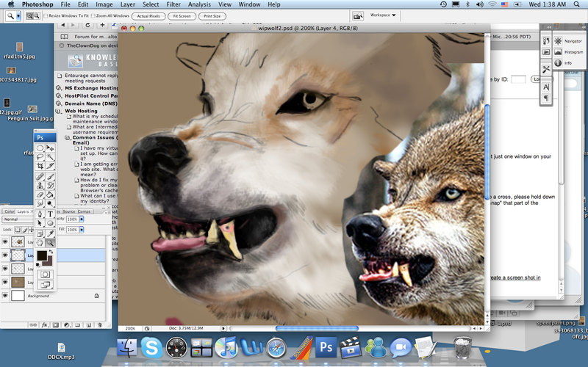Open the layer Opacity slider arrow
588x367 pixels.
(82, 219)
